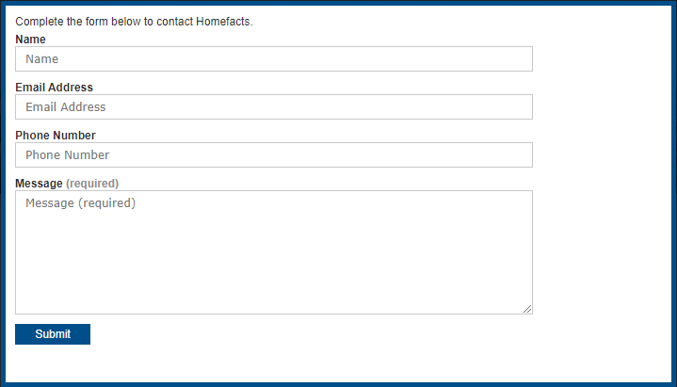
Task: Click the bold Name label
Action: (30, 40)
